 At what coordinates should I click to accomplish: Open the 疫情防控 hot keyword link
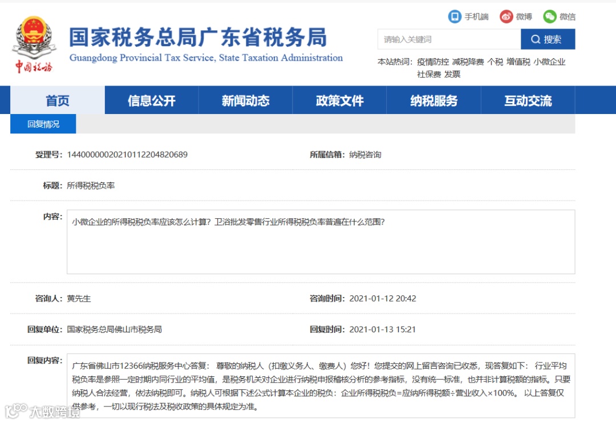point(432,62)
